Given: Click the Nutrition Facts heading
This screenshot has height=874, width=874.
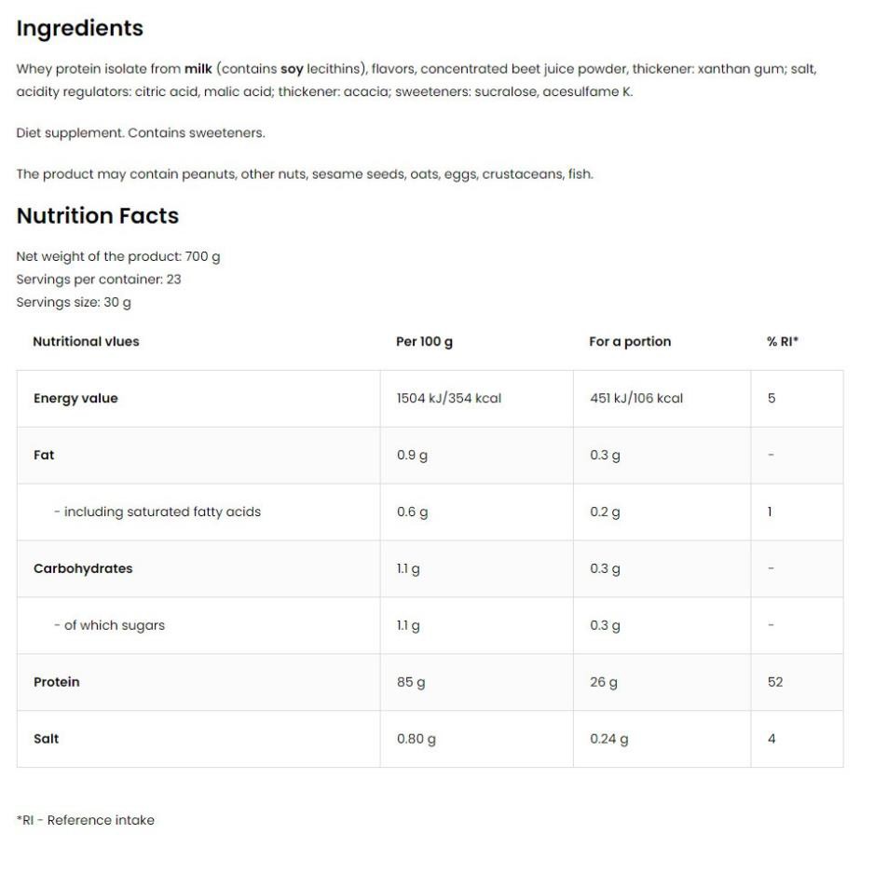Looking at the screenshot, I should click(x=98, y=216).
